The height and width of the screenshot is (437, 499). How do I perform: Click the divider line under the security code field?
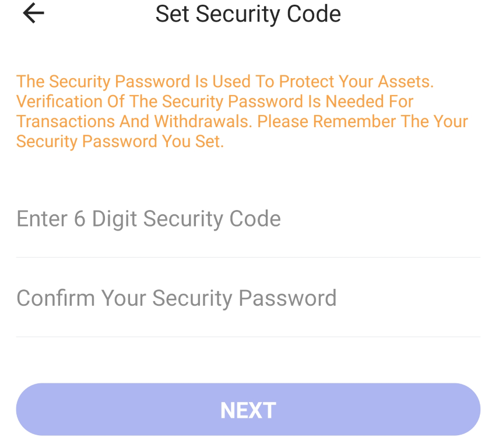point(248,257)
